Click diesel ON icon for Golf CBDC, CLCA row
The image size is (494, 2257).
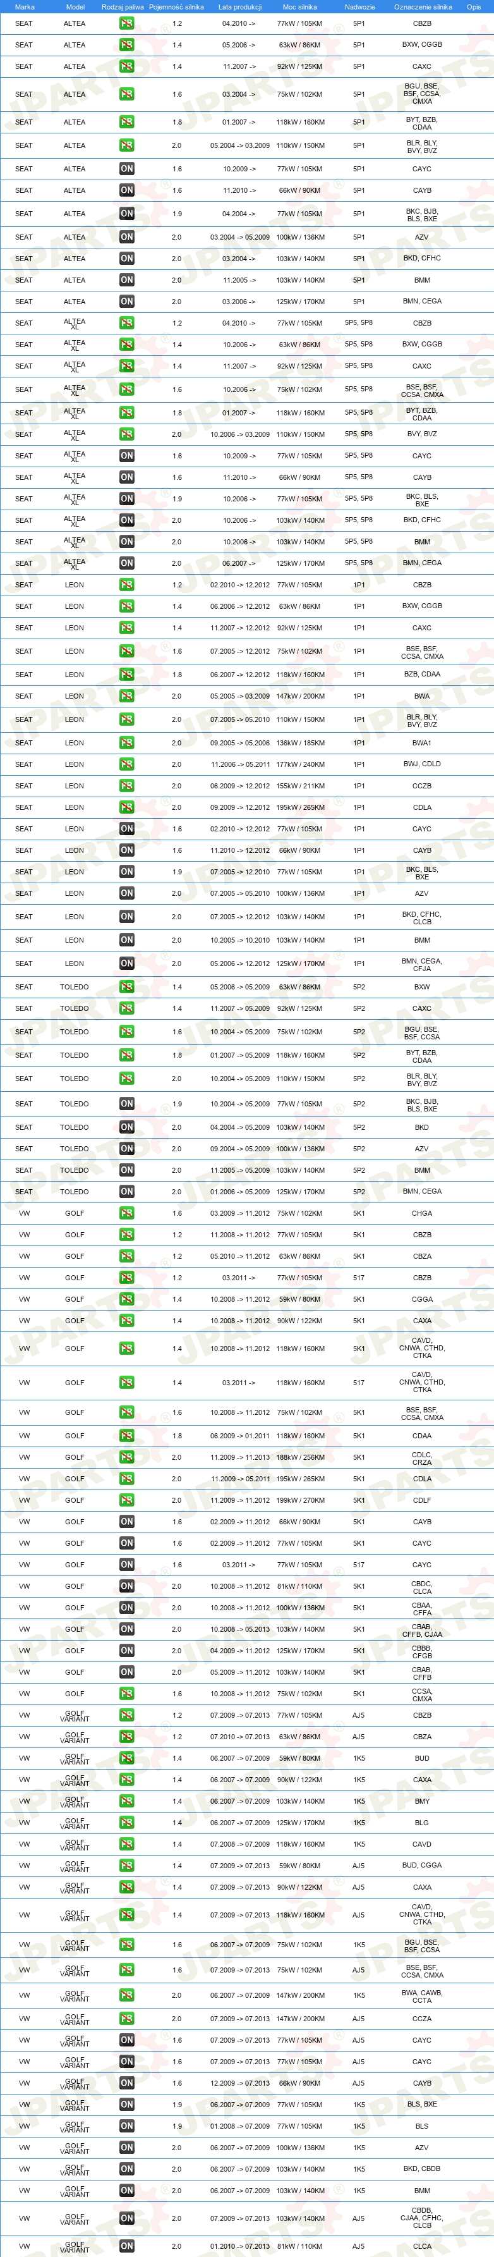pyautogui.click(x=127, y=1587)
